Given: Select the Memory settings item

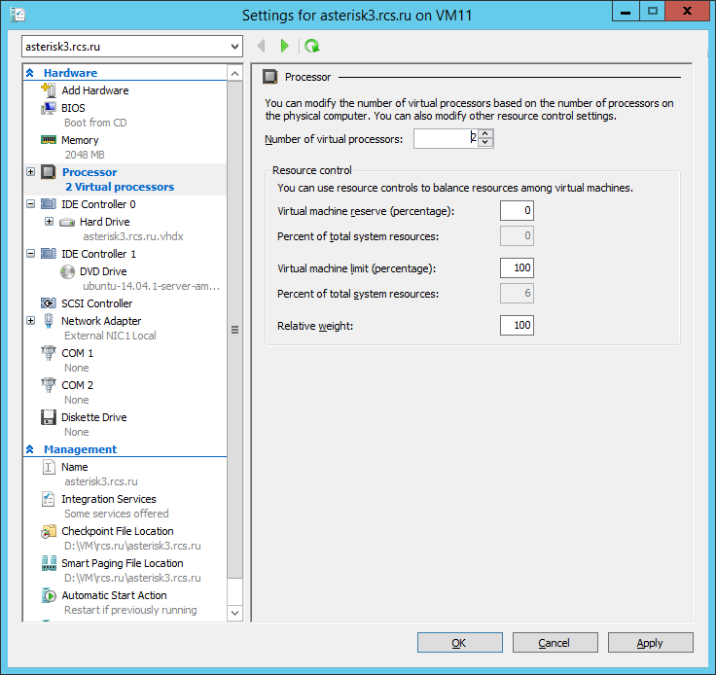Looking at the screenshot, I should 80,140.
